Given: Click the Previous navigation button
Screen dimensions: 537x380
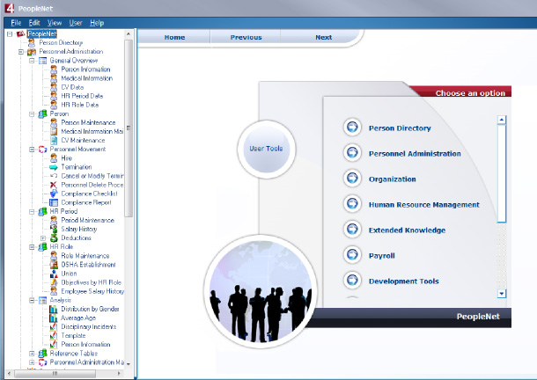Looking at the screenshot, I should pyautogui.click(x=246, y=37).
